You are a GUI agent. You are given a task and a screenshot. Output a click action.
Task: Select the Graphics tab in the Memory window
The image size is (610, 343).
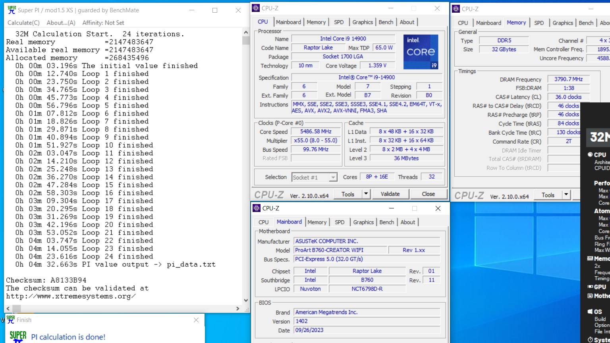pos(563,23)
